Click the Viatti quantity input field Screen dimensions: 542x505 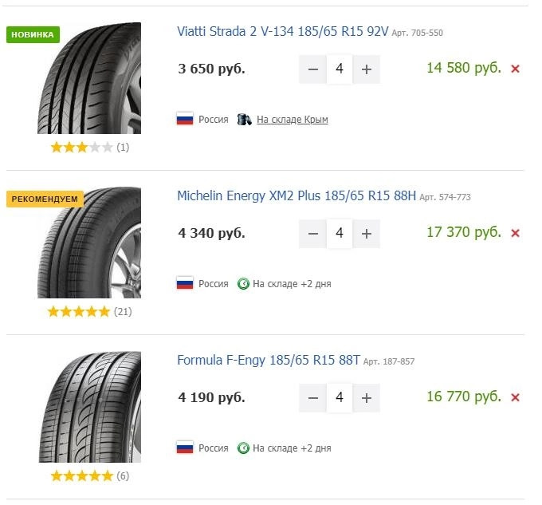[x=340, y=69]
